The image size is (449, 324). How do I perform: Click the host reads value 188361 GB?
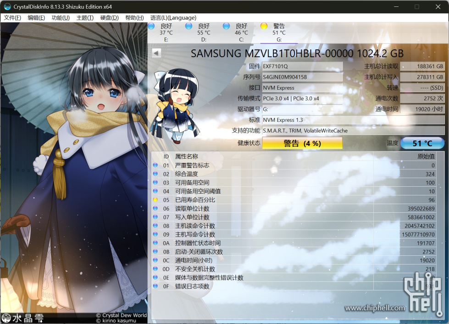tap(422, 66)
